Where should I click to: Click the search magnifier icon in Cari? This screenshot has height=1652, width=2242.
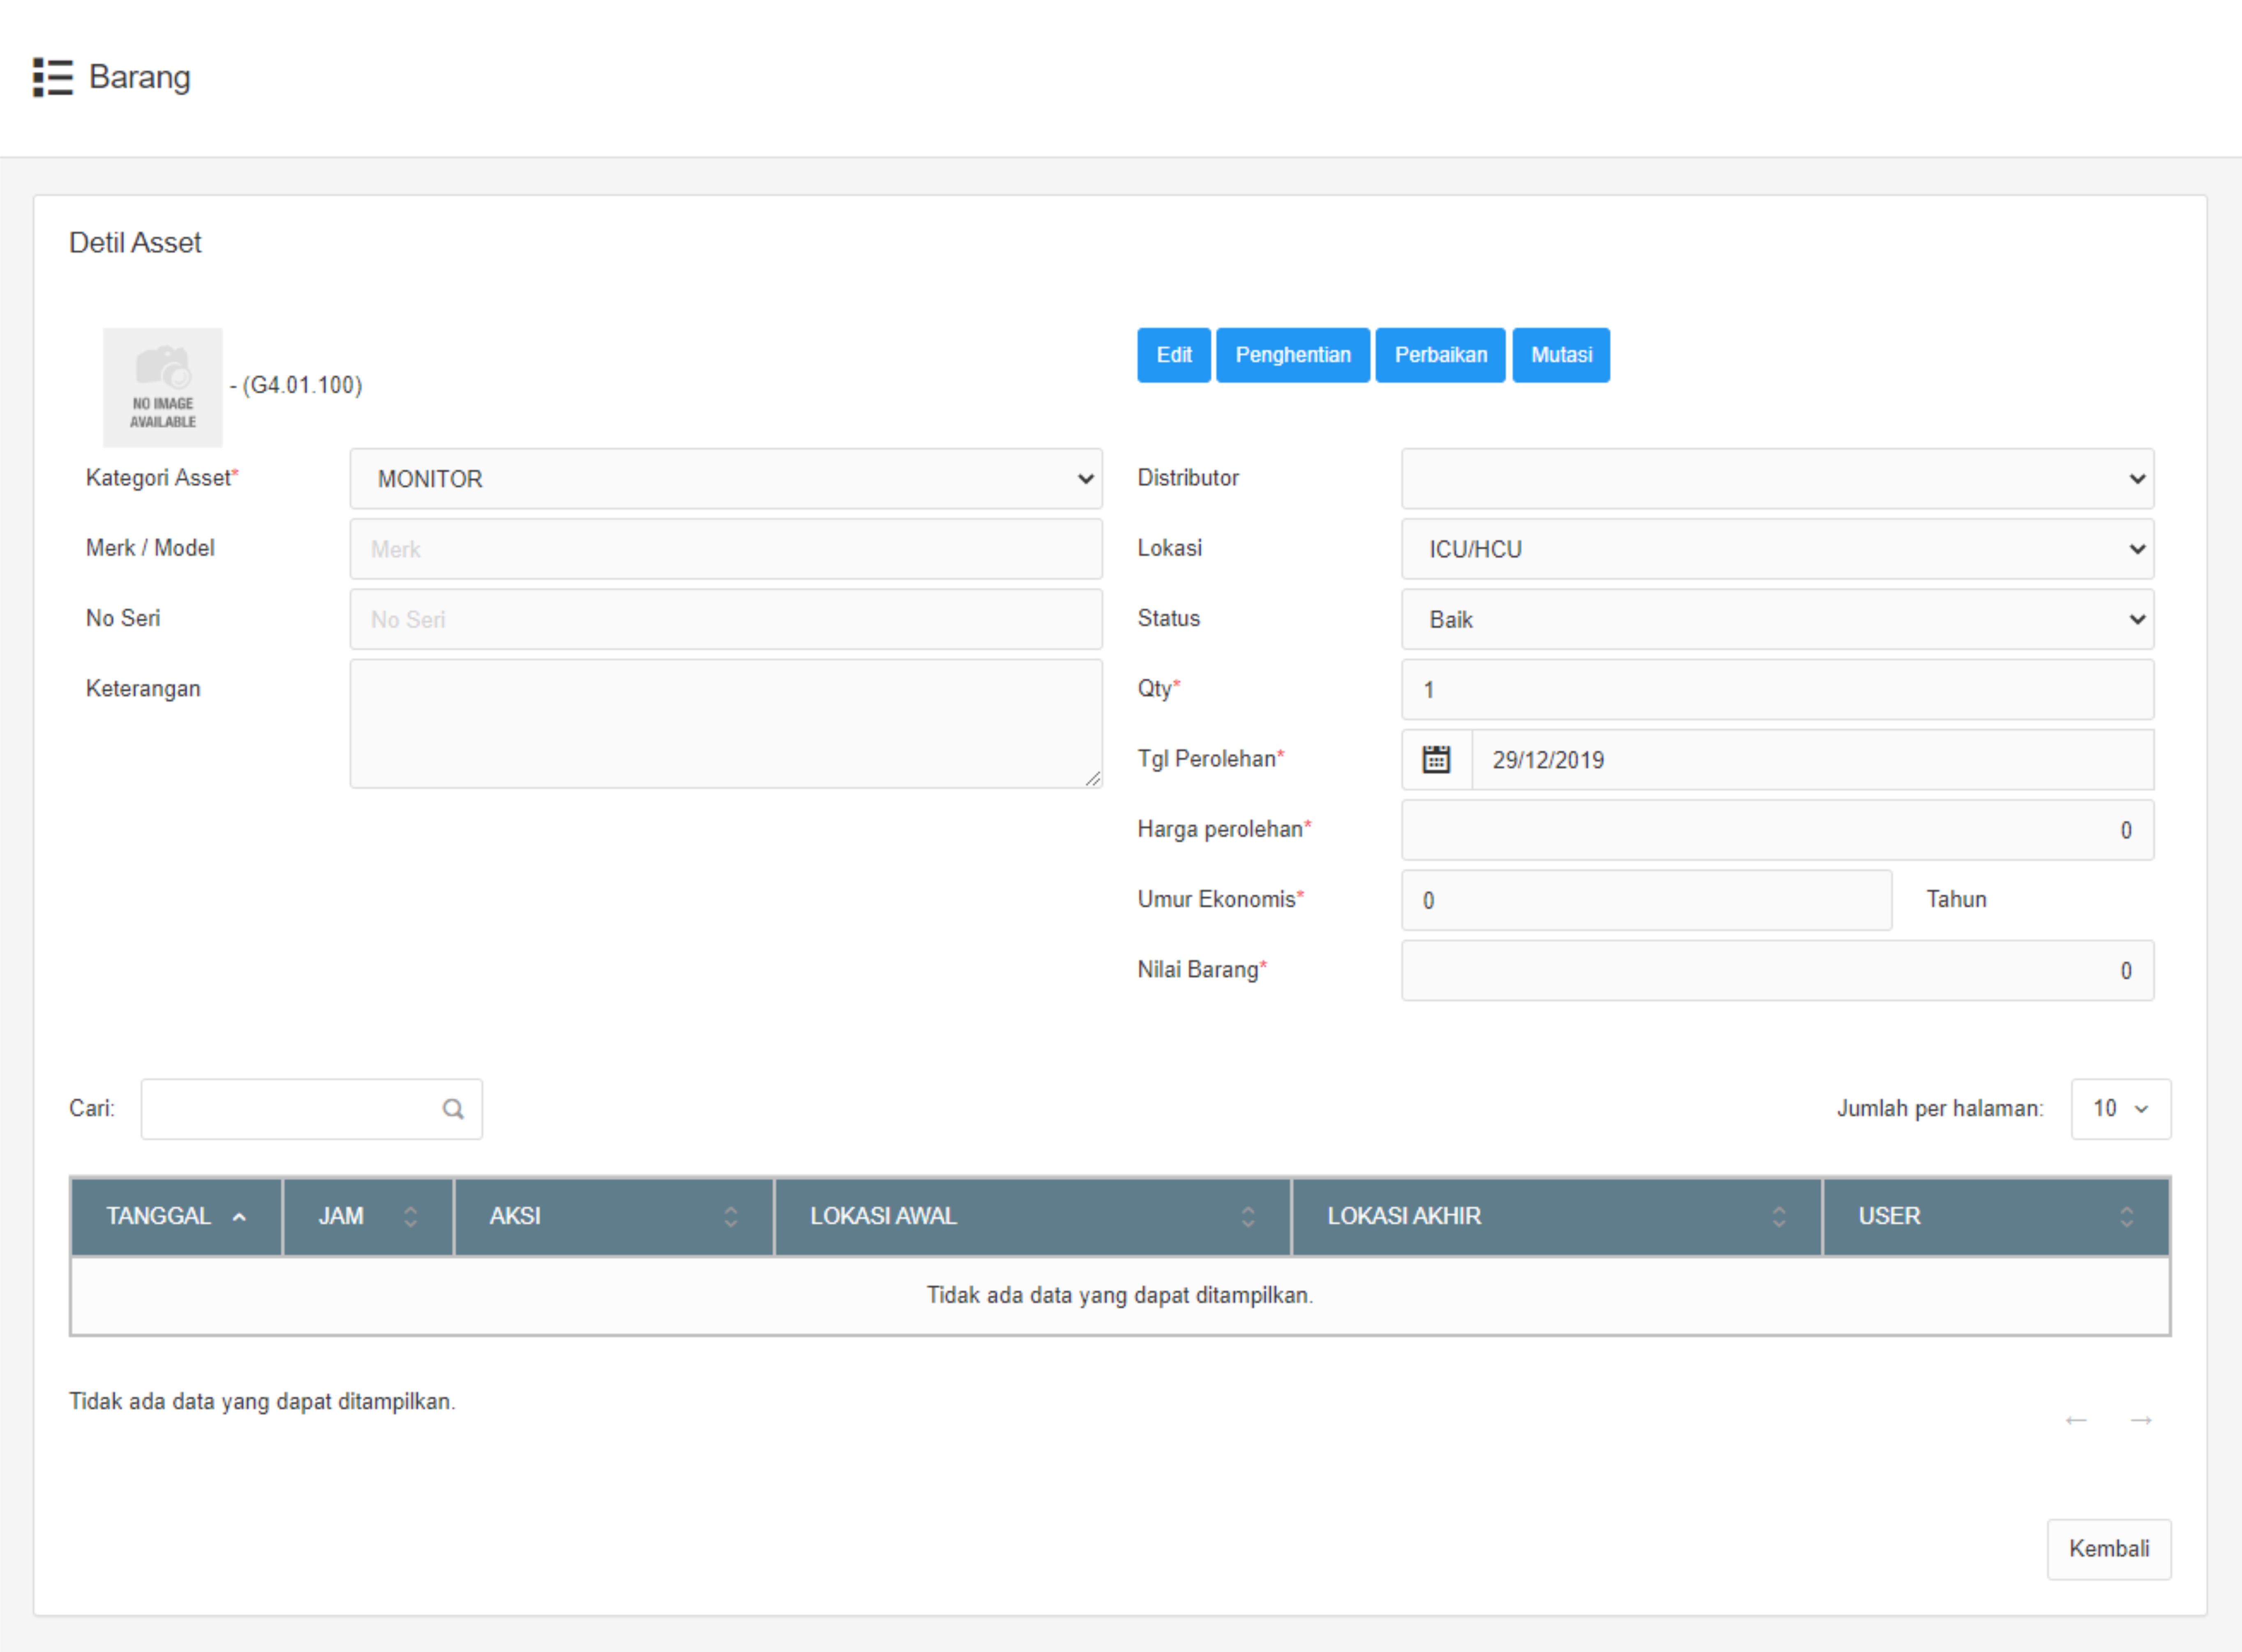coord(453,1109)
